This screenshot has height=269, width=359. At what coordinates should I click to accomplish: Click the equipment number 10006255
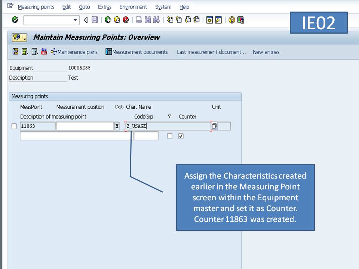click(x=79, y=68)
